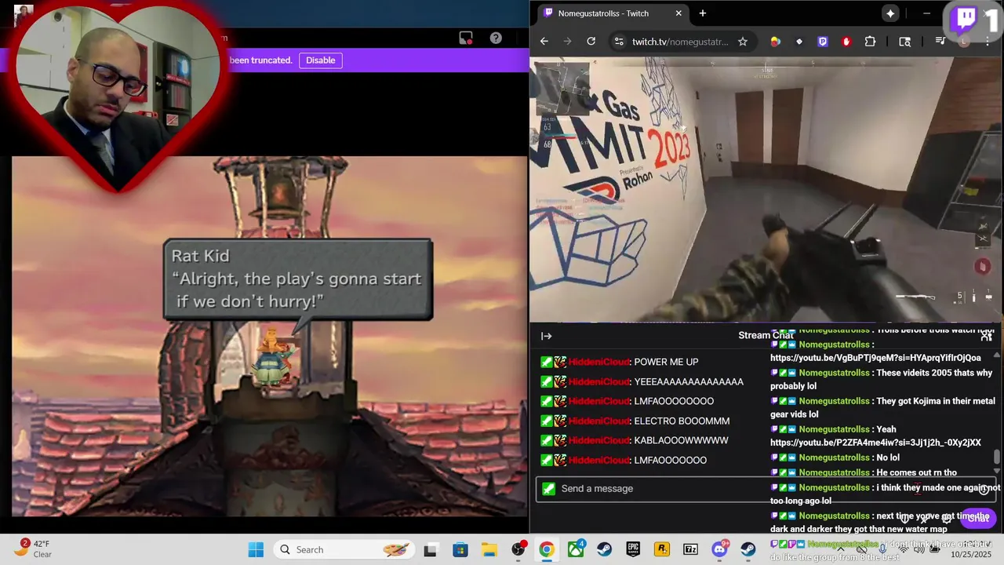Click the diamond-shaped extension icon
The height and width of the screenshot is (565, 1004).
799,42
